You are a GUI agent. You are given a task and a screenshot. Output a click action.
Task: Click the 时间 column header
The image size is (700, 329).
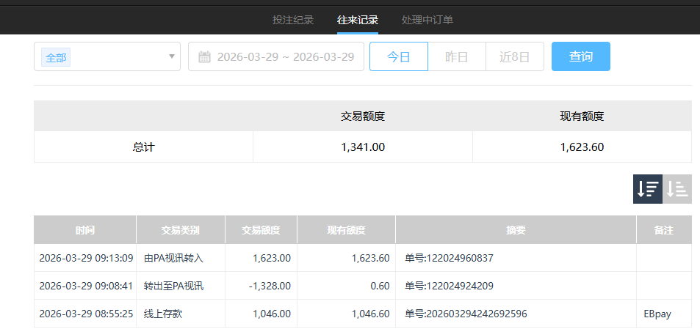[85, 230]
